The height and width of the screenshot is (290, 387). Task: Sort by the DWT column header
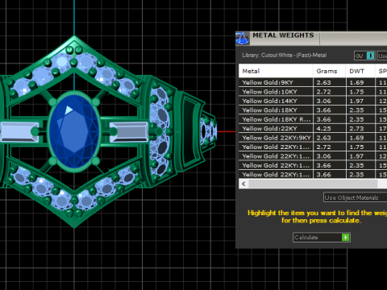point(360,71)
